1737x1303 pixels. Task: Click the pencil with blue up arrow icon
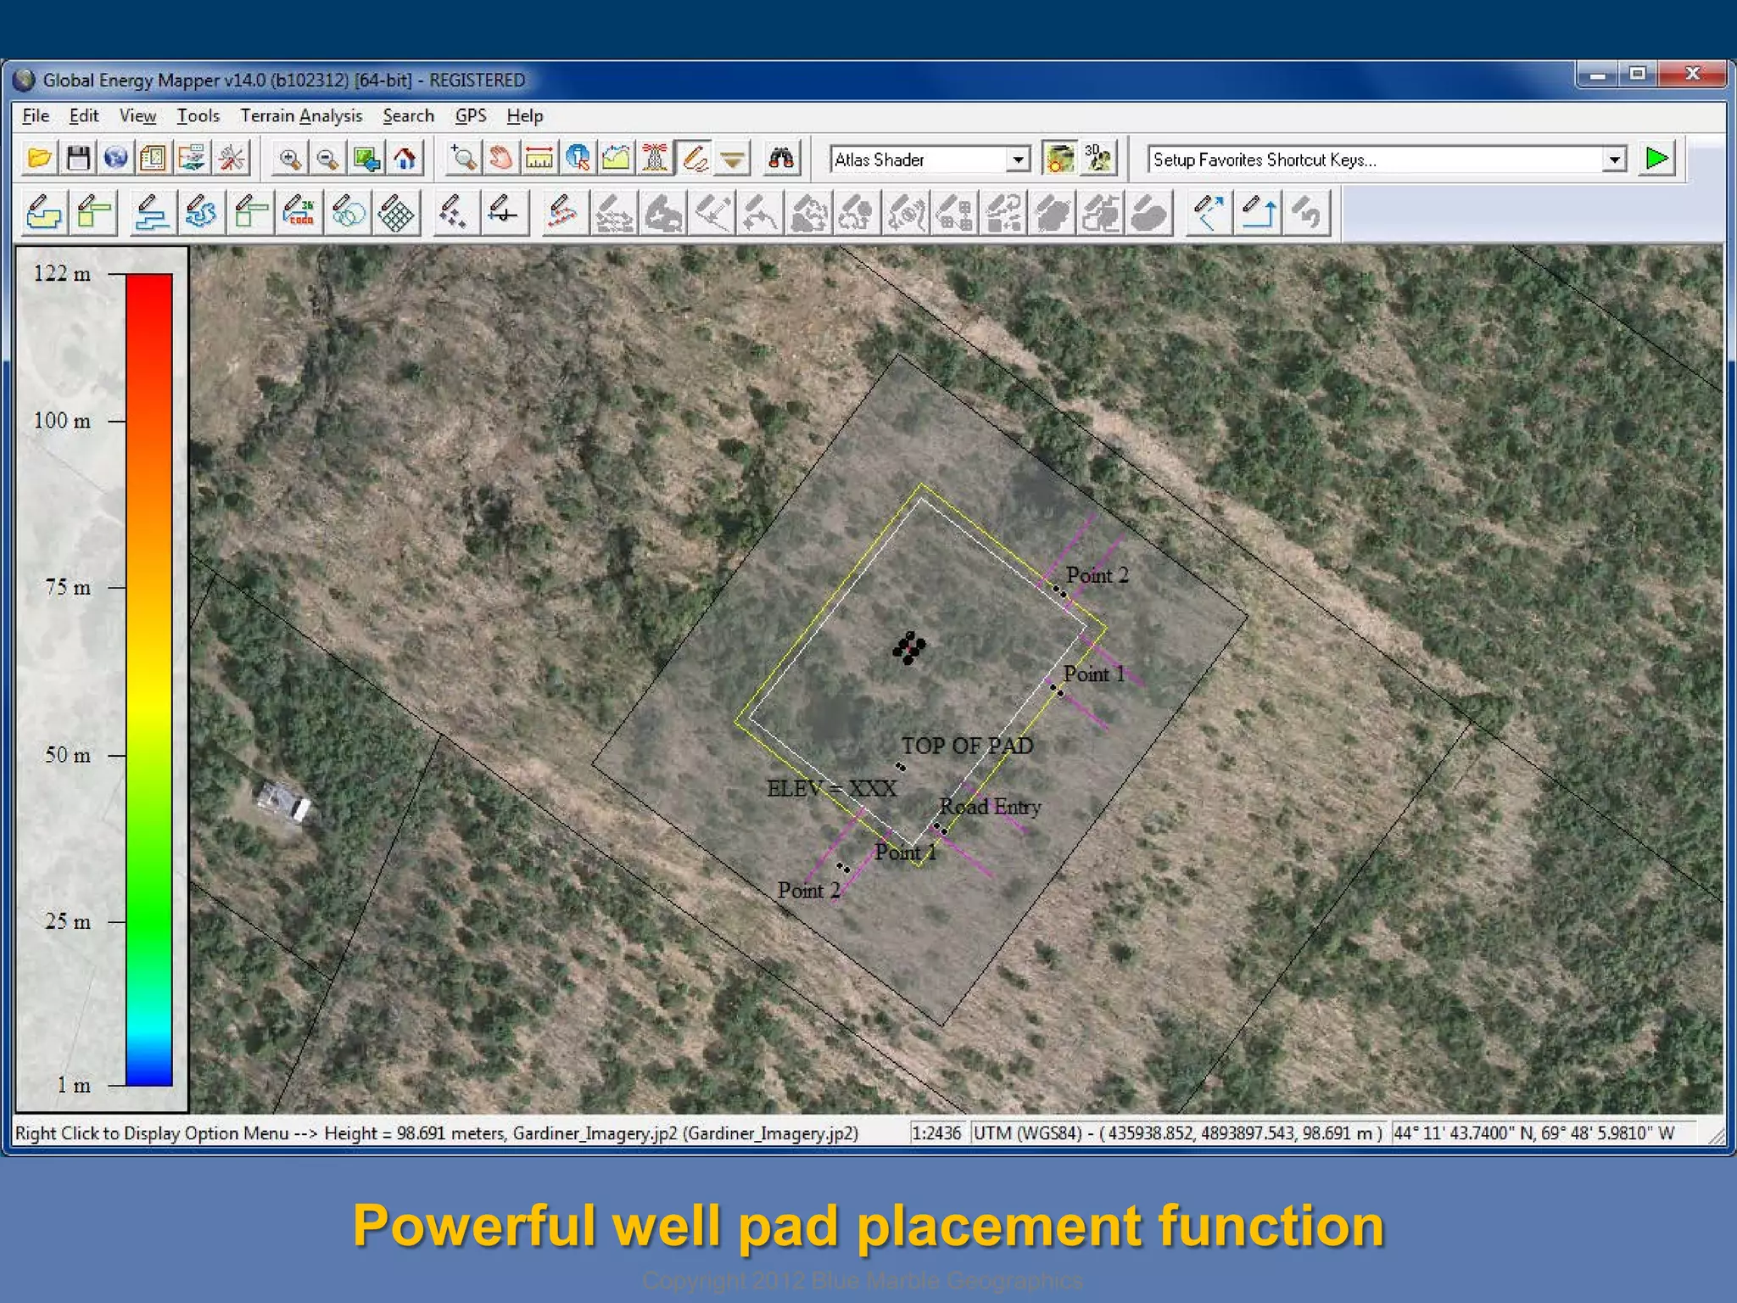1259,212
